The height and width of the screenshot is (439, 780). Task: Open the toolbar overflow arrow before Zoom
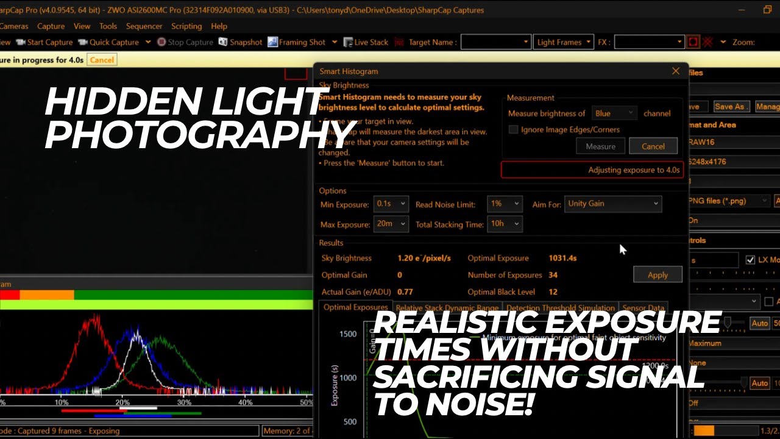[x=723, y=42]
